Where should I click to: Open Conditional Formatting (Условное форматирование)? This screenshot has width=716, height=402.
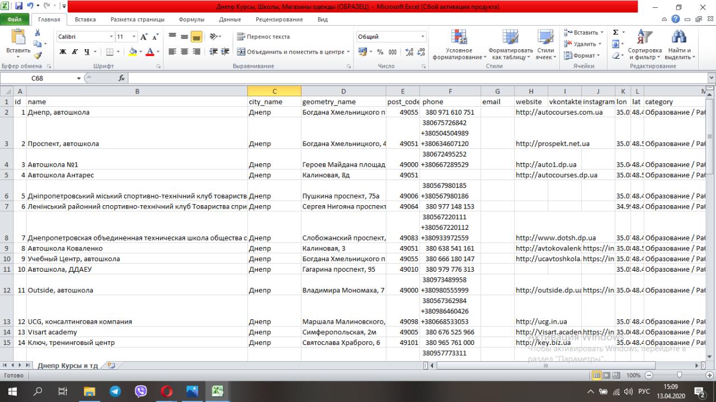pos(459,45)
